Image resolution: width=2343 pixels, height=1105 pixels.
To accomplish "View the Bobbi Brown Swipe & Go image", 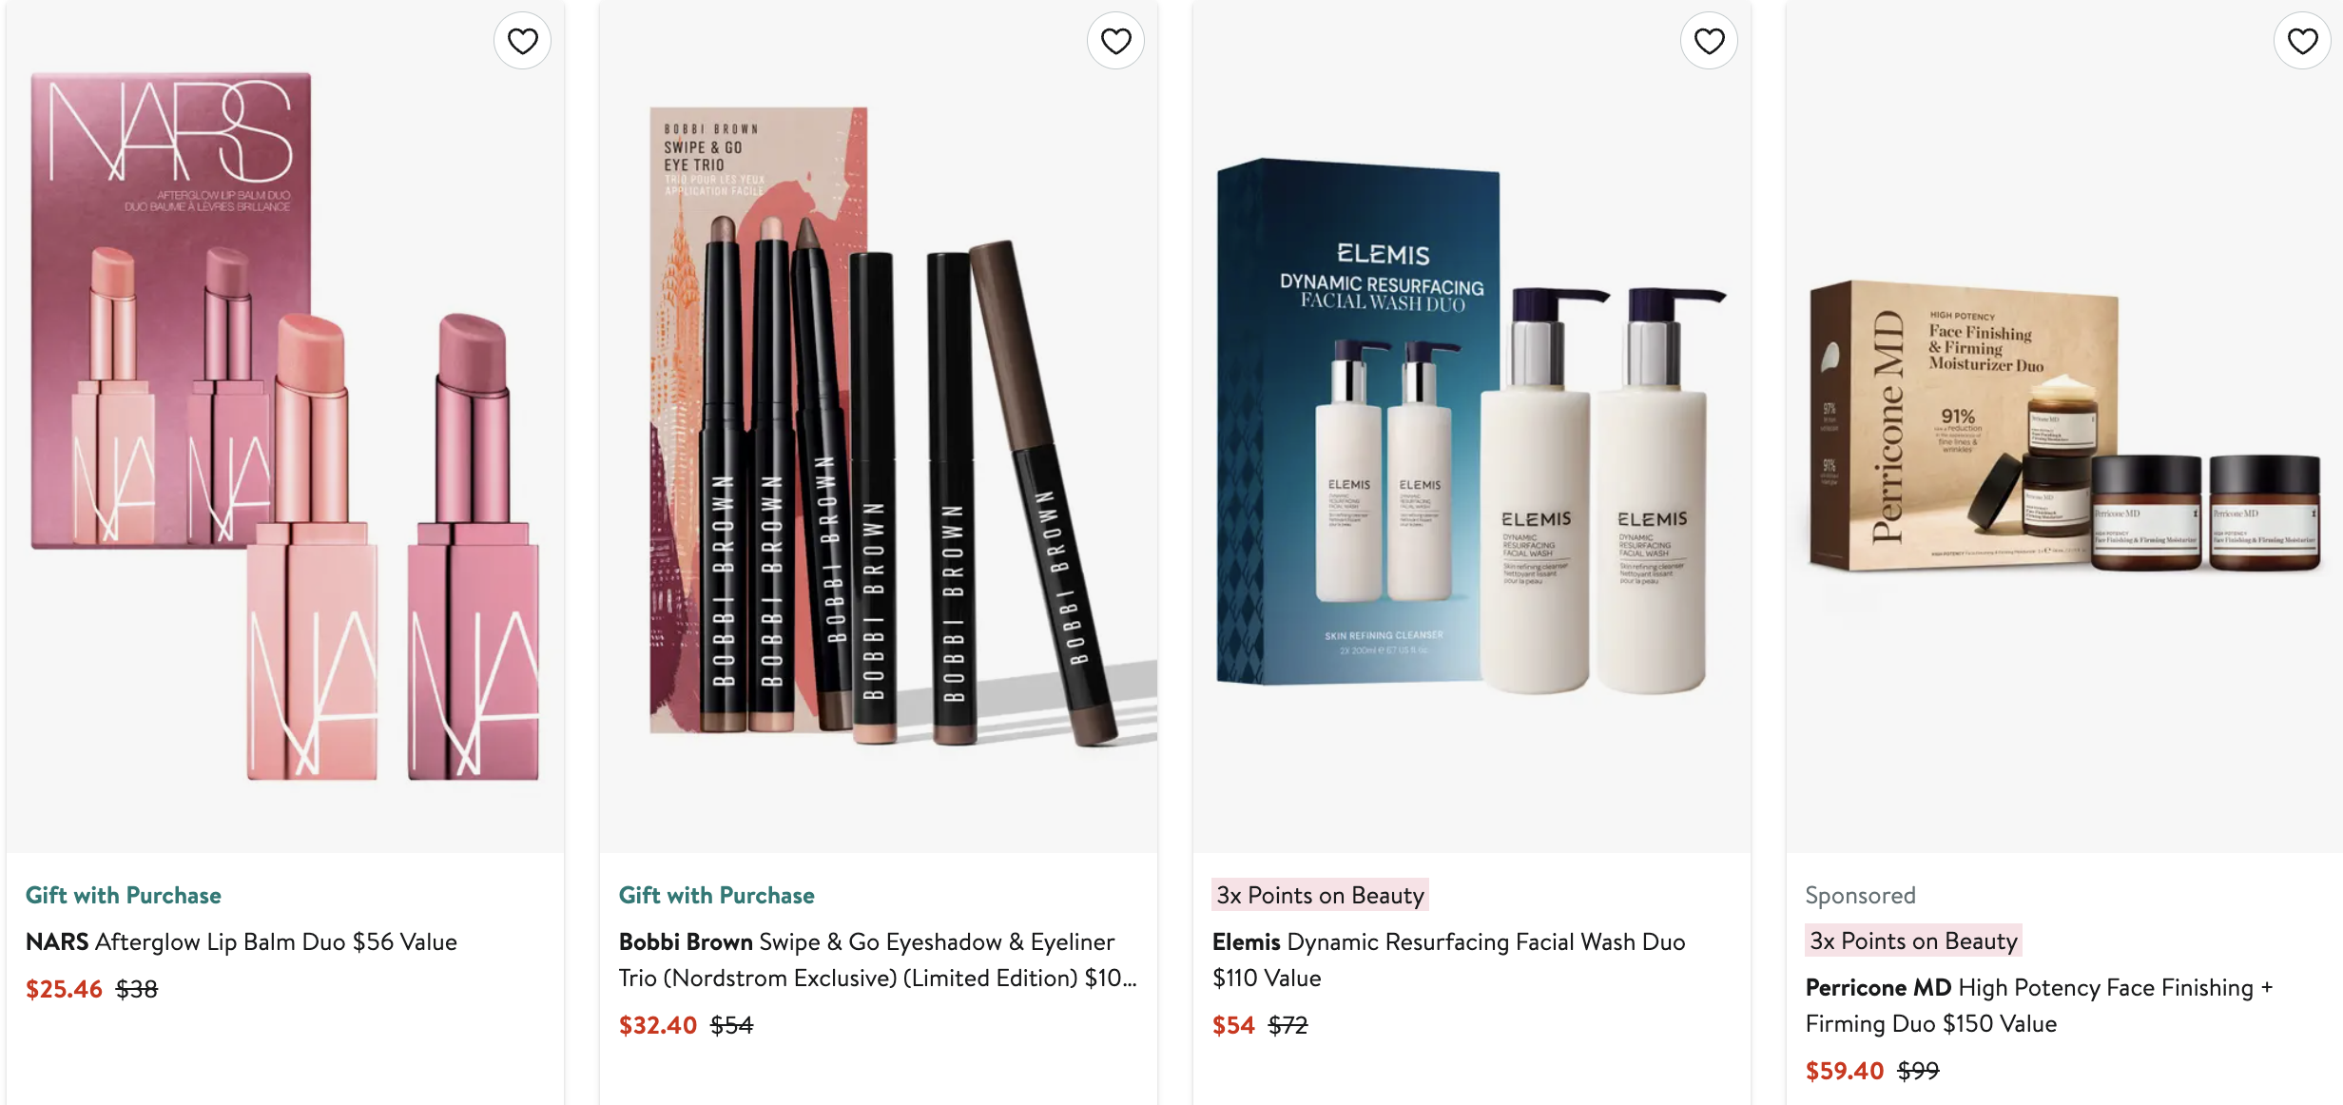I will click(879, 426).
